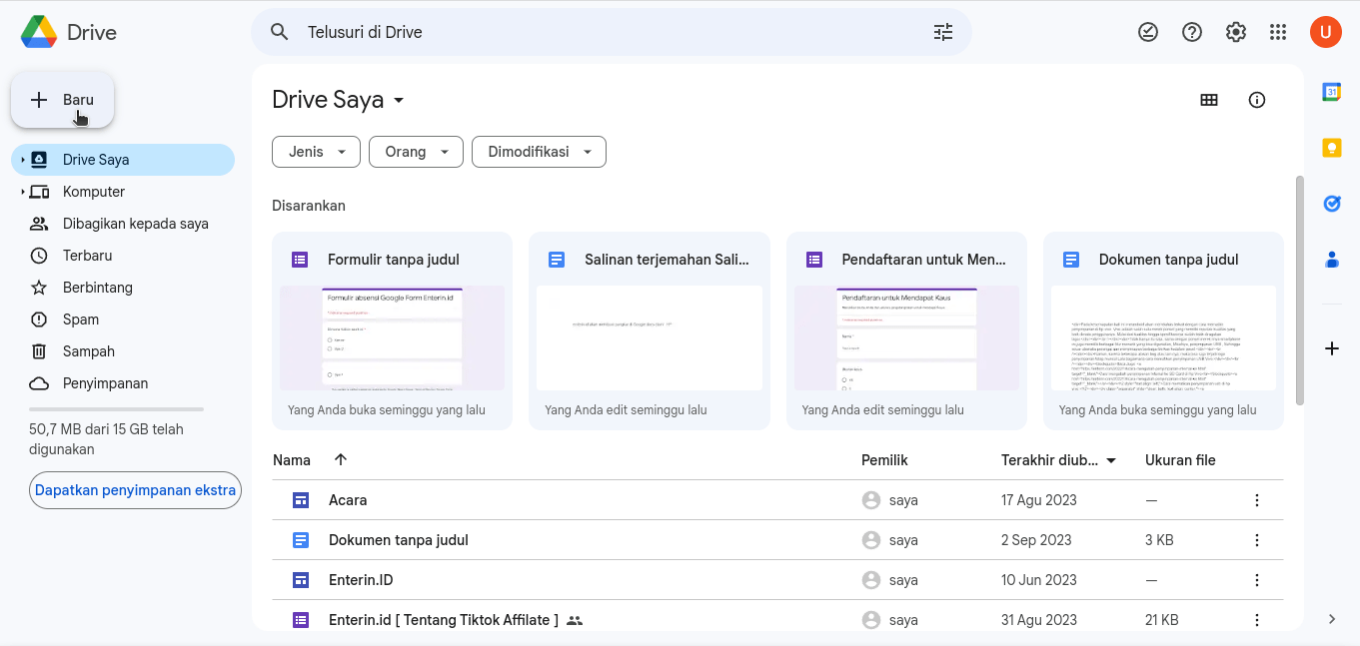1360x646 pixels.
Task: Open Contacts from the right side panel
Action: (x=1331, y=259)
